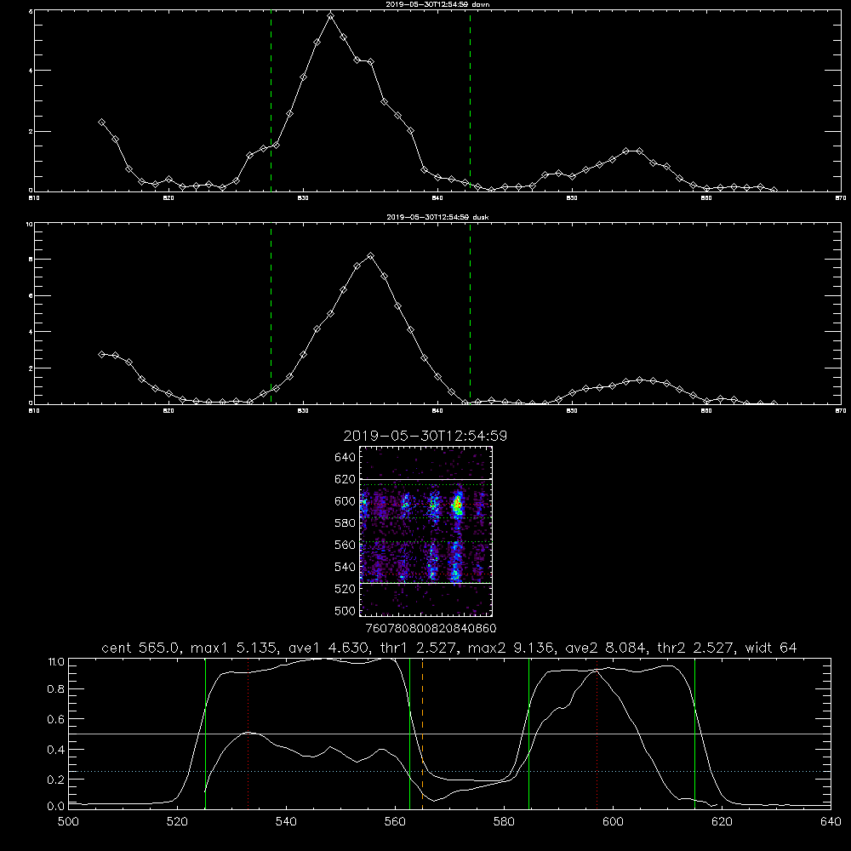Select the spectrogram heatmap image
Screen dimensions: 851x851
pos(425,531)
